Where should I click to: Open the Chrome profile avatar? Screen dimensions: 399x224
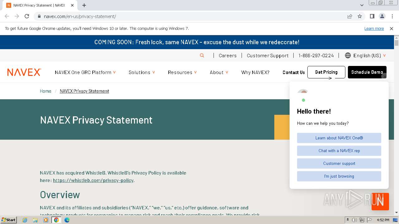pyautogui.click(x=382, y=16)
